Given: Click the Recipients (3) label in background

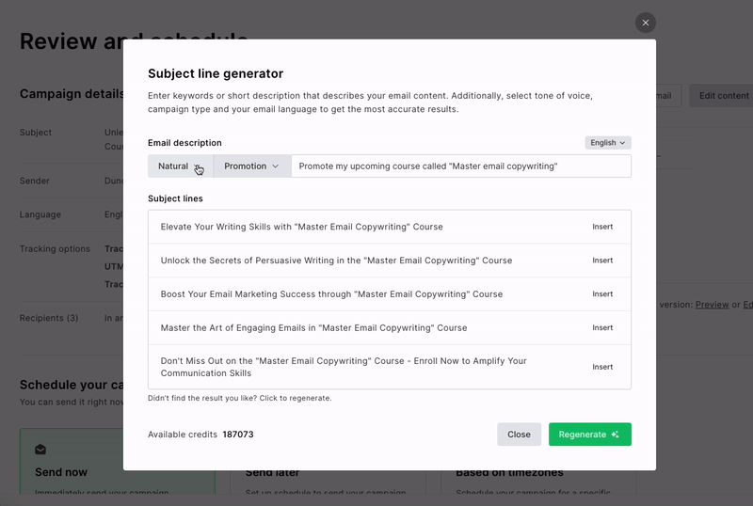Looking at the screenshot, I should (49, 318).
